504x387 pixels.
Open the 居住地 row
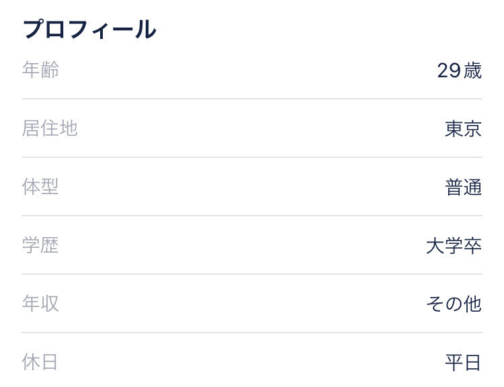coord(252,128)
